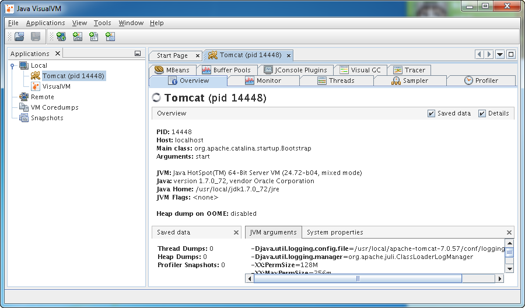
Task: Select the VM Coredumps node
Action: pyautogui.click(x=55, y=107)
